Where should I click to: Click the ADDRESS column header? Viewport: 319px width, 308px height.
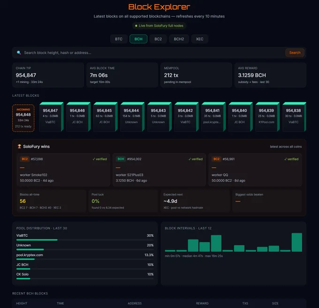coord(135,303)
